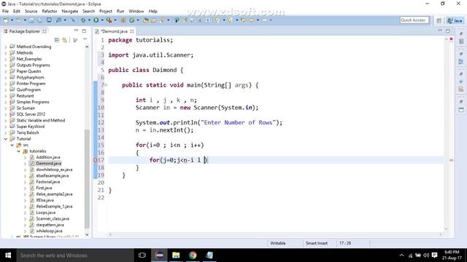
Task: Click the Writable status entry
Action: pyautogui.click(x=277, y=243)
